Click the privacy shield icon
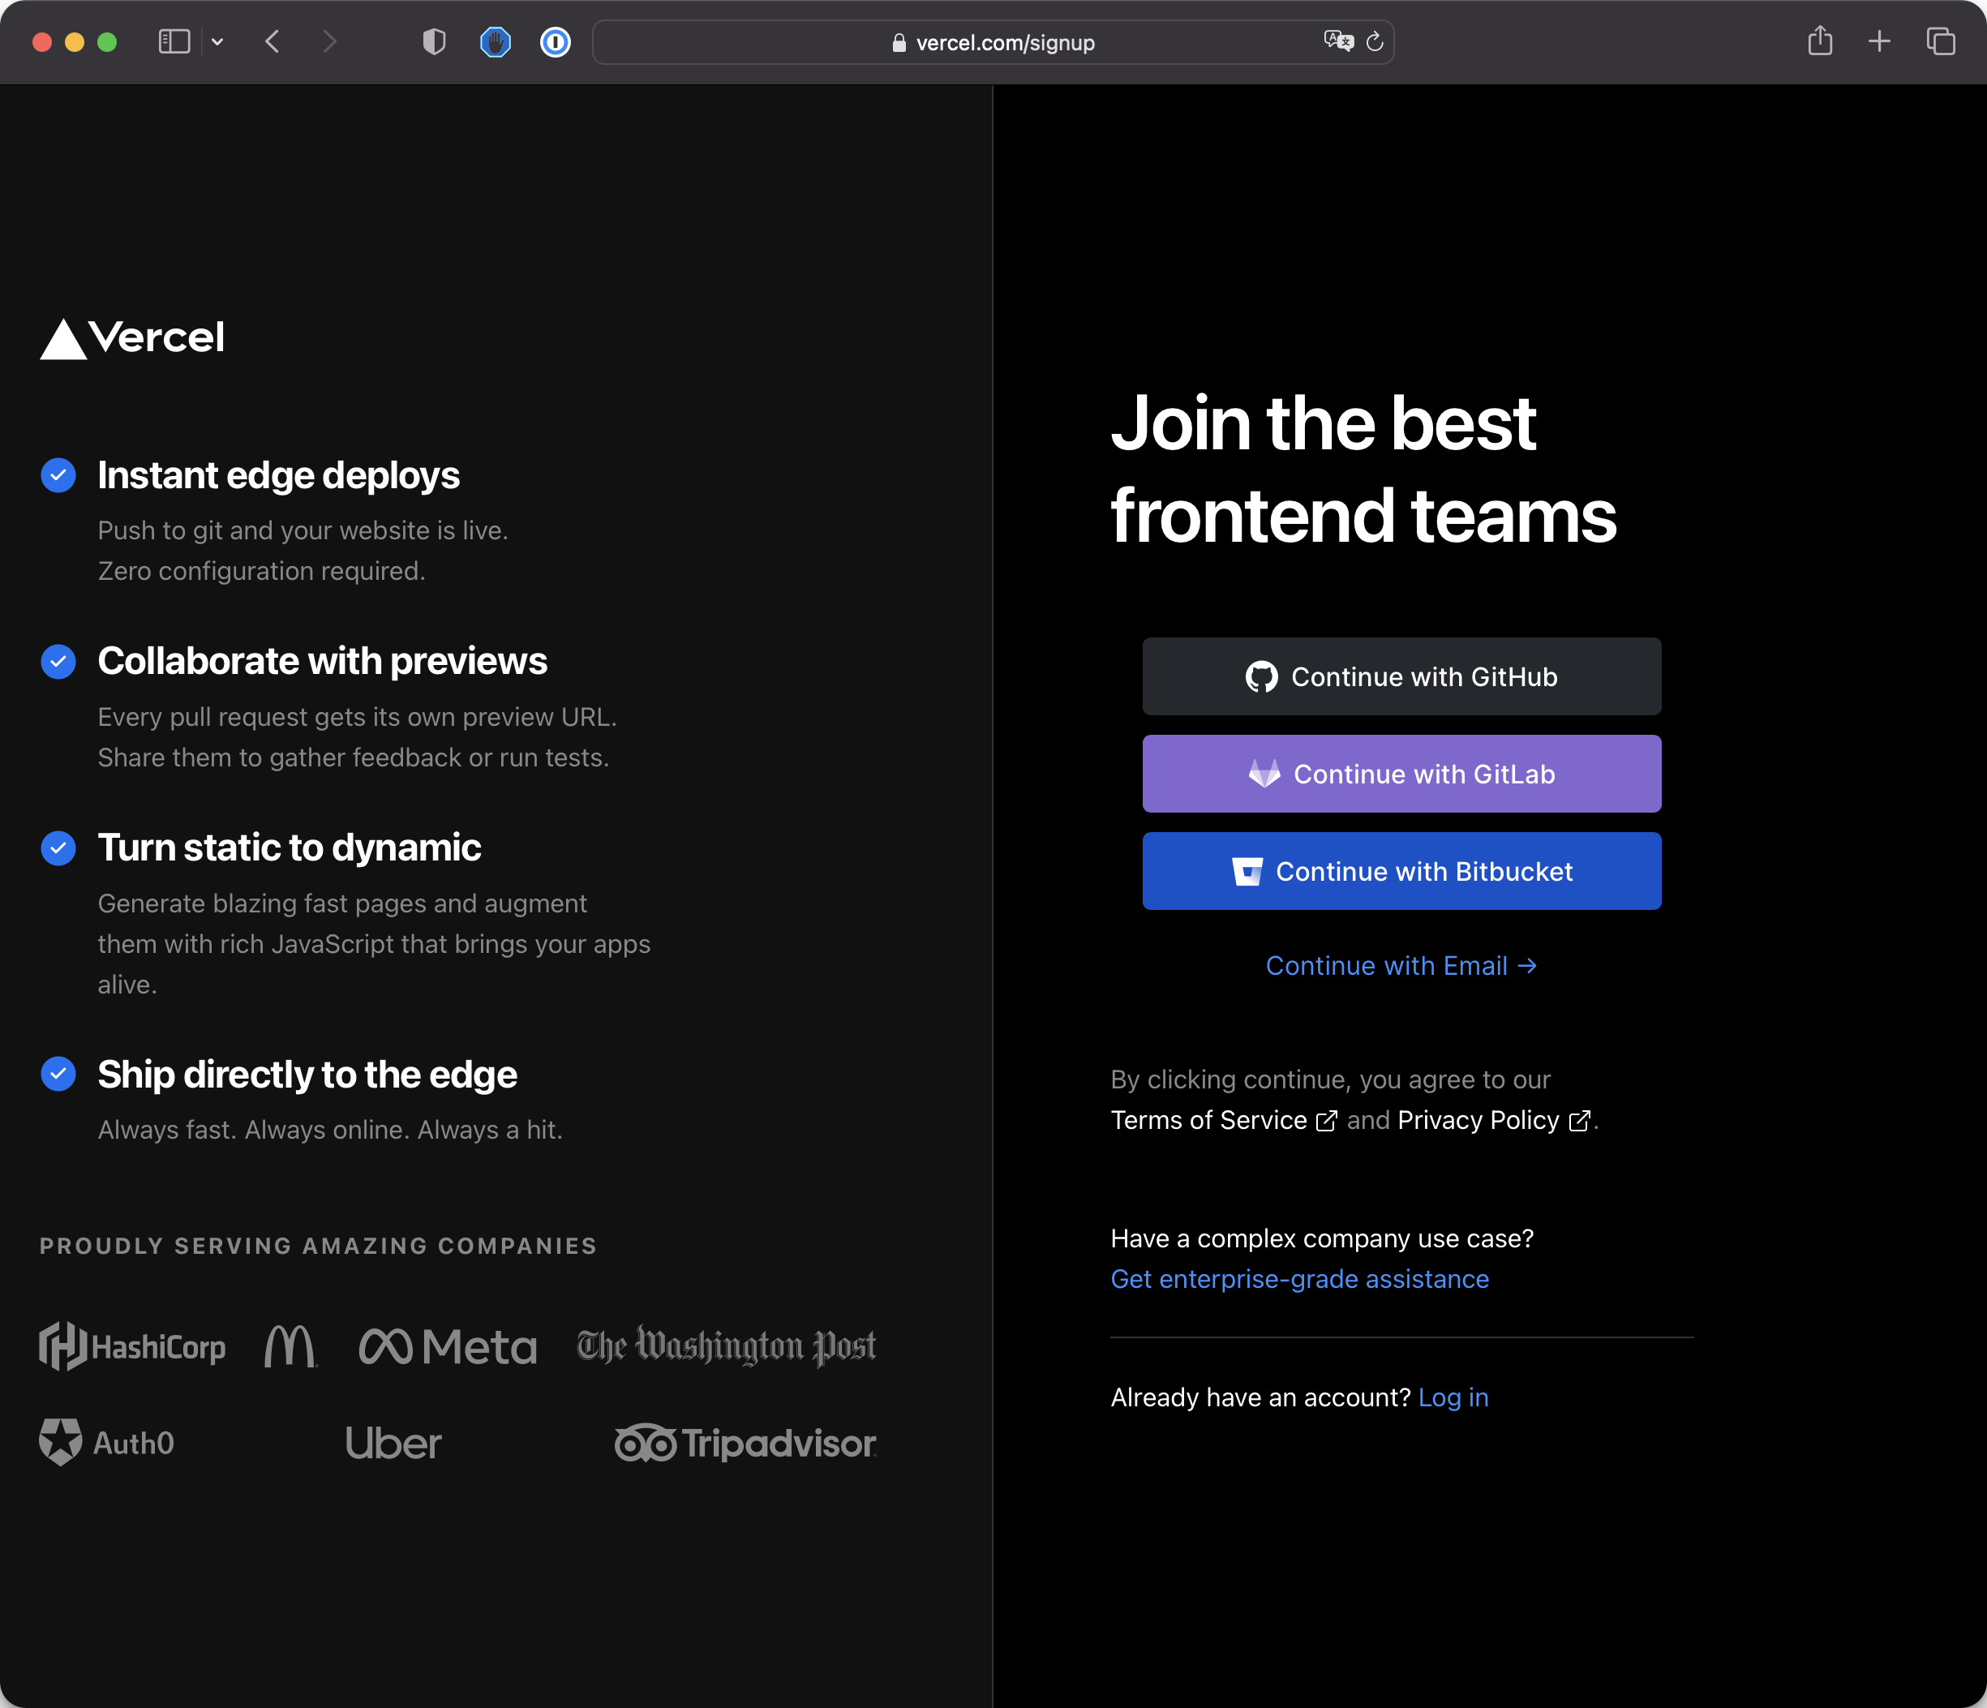The image size is (1987, 1708). point(435,42)
